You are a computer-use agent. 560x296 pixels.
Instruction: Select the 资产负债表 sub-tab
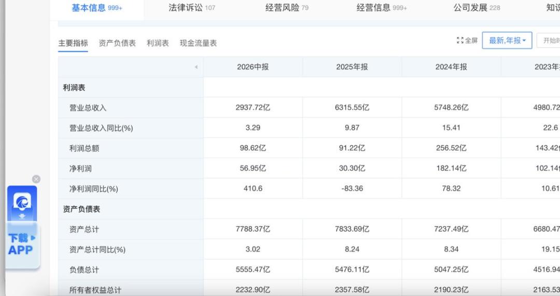(x=117, y=43)
